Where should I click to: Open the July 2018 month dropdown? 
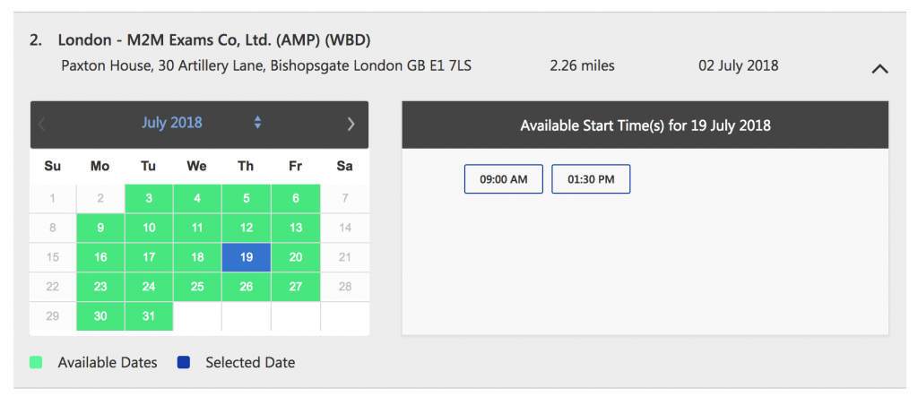pos(171,123)
